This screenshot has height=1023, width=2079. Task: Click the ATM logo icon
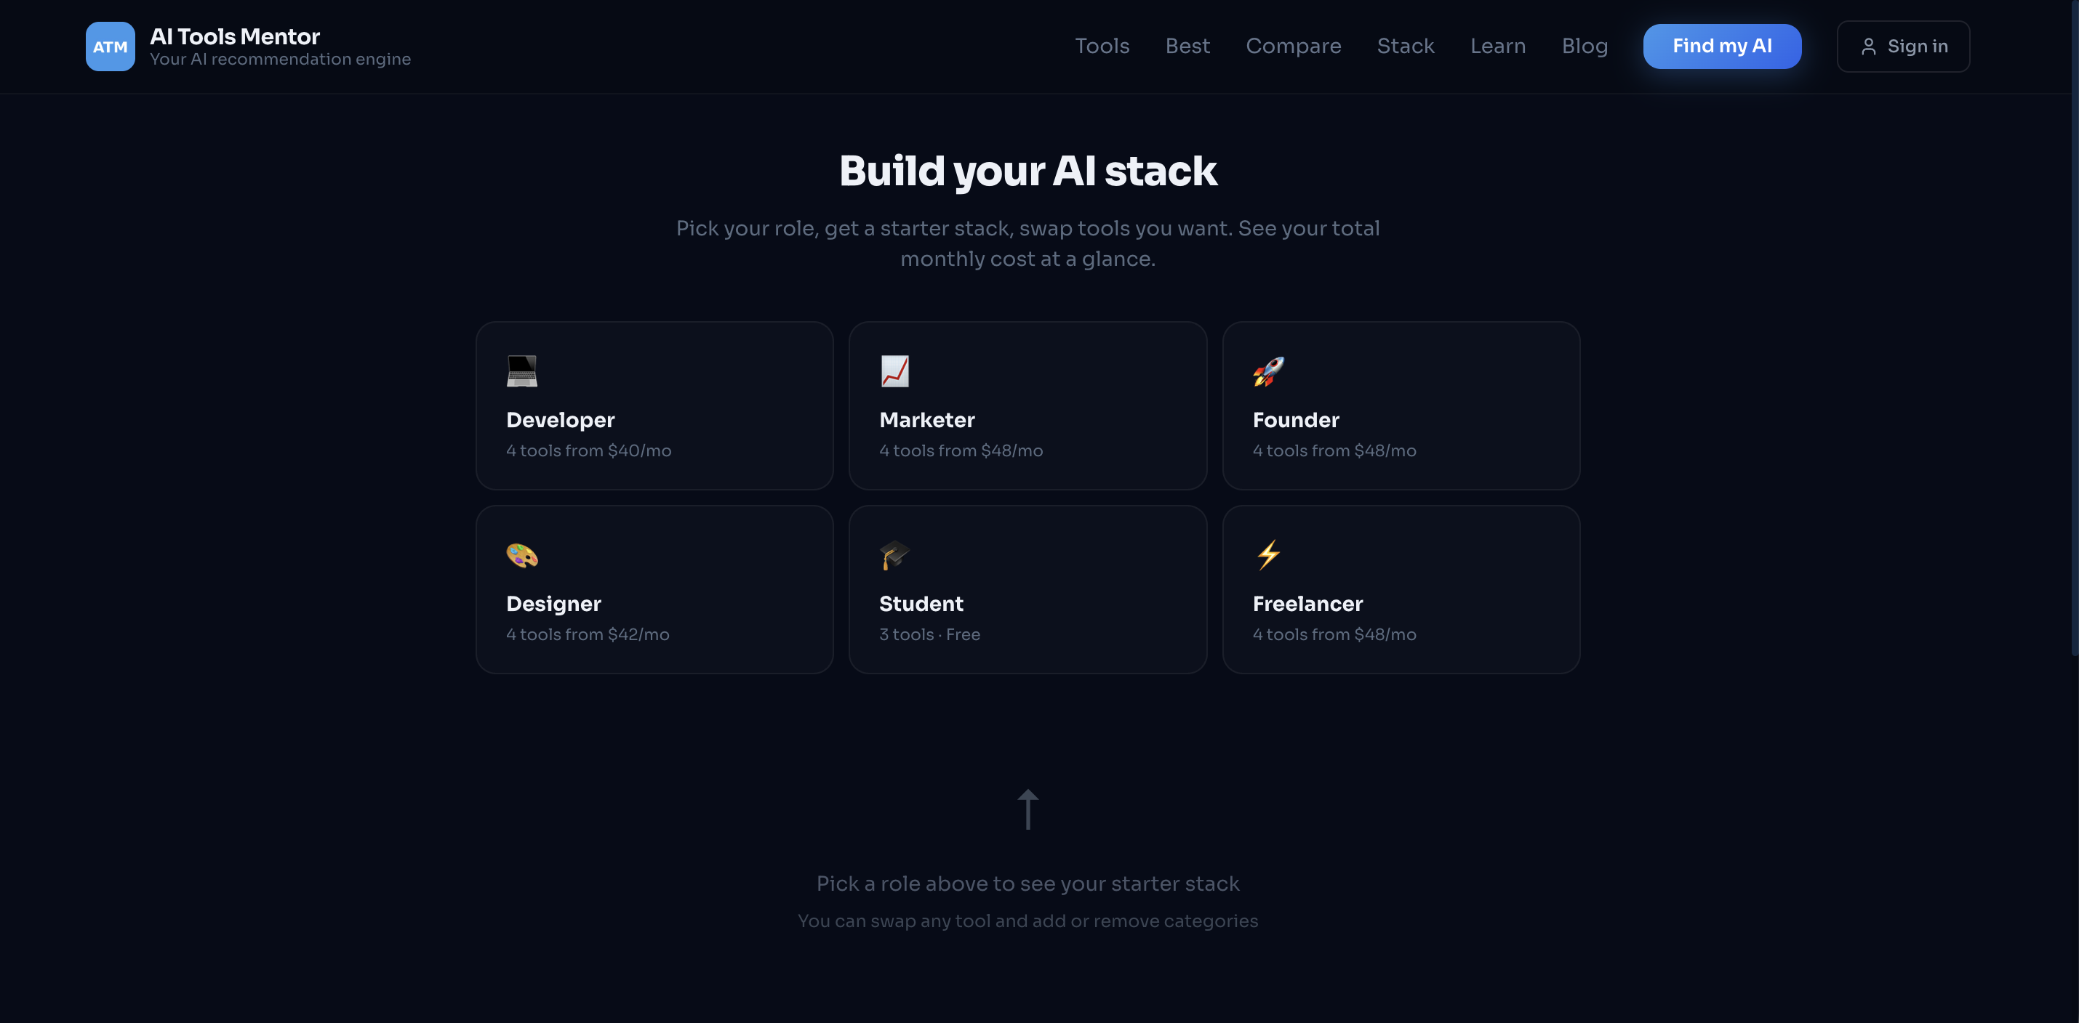pos(110,46)
